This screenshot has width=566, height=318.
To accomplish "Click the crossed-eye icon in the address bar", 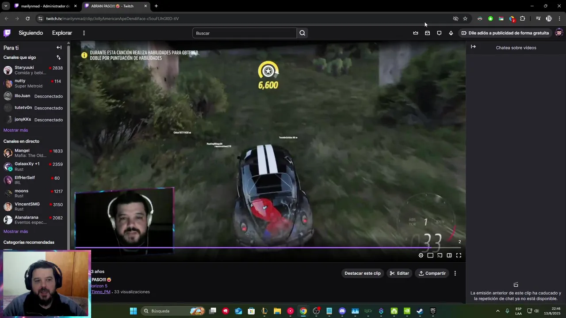I will [455, 19].
